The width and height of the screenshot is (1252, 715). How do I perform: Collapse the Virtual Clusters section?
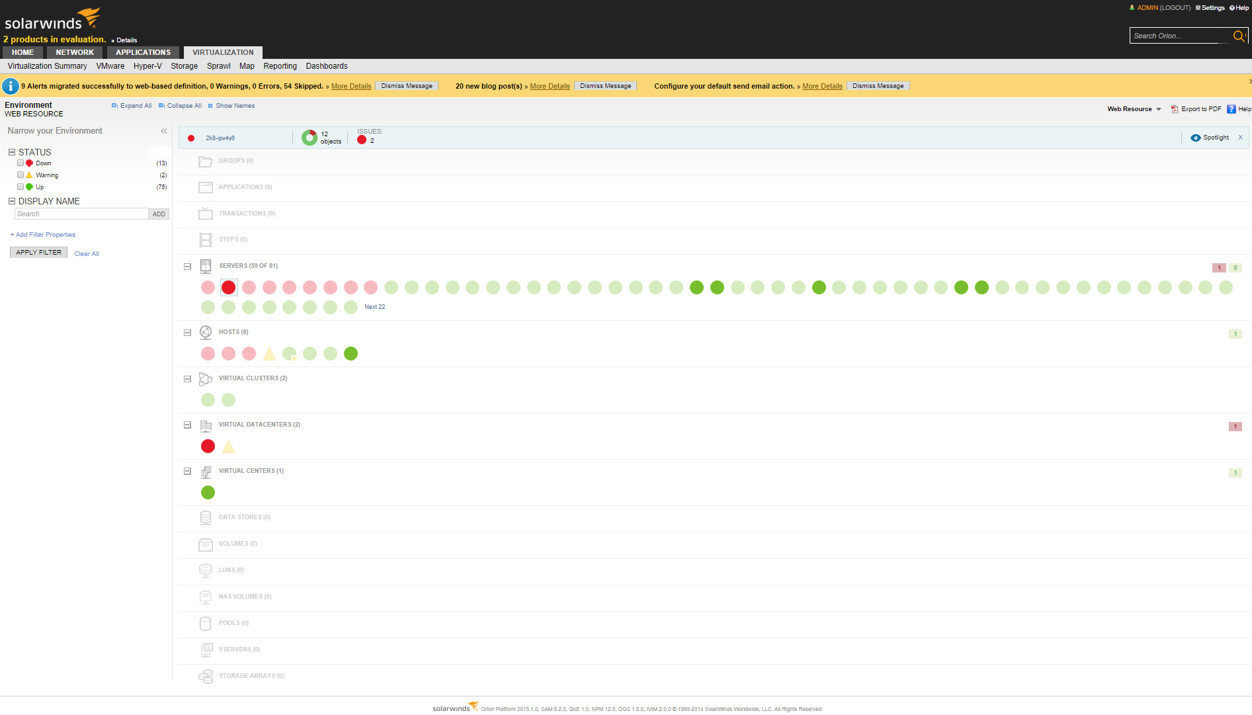(187, 379)
